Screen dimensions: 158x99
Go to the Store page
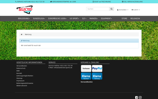[x=124, y=18]
